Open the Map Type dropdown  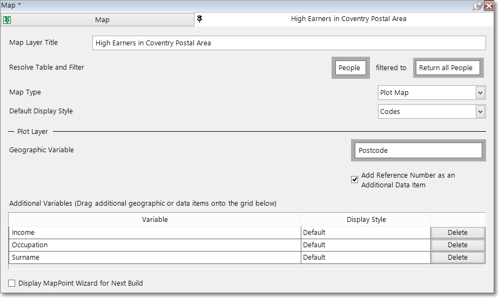480,93
